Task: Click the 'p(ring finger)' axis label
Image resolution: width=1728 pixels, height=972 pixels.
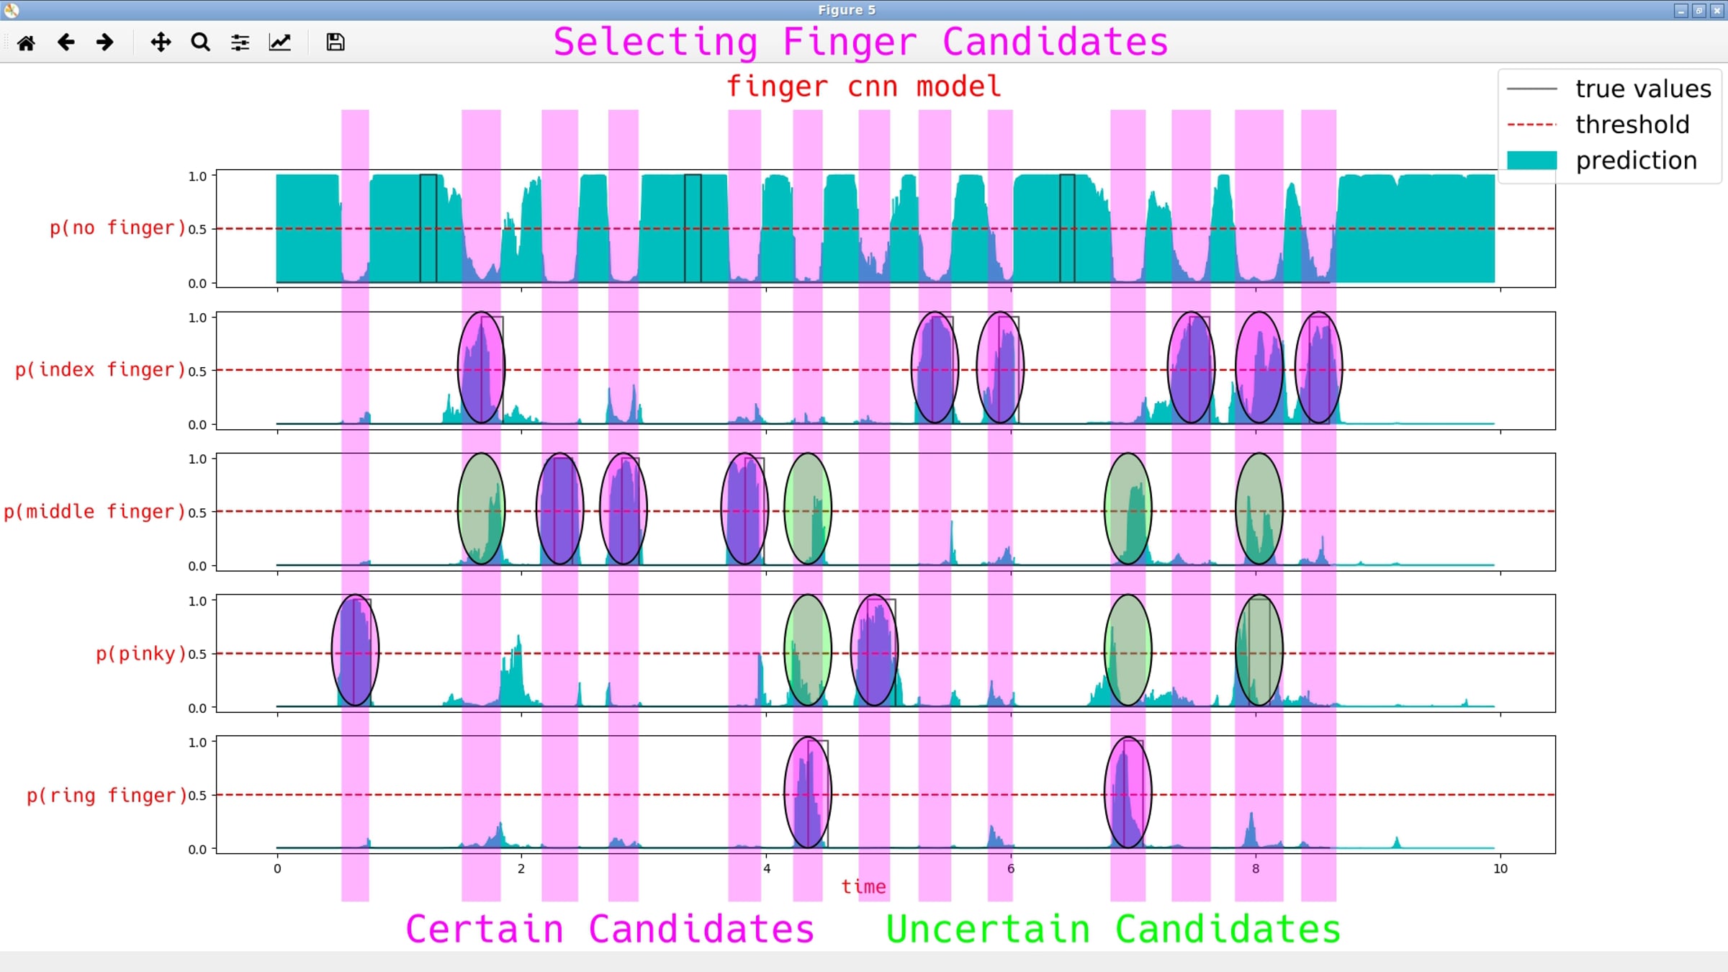Action: pos(107,796)
